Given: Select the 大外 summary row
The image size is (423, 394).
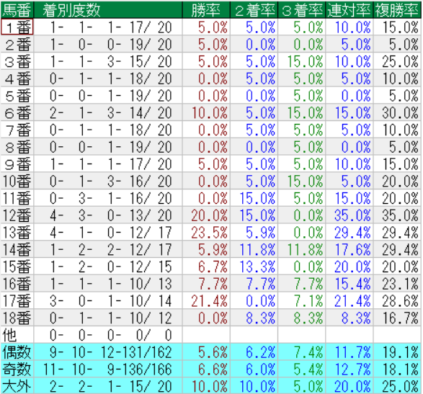Looking at the screenshot, I should coord(210,386).
